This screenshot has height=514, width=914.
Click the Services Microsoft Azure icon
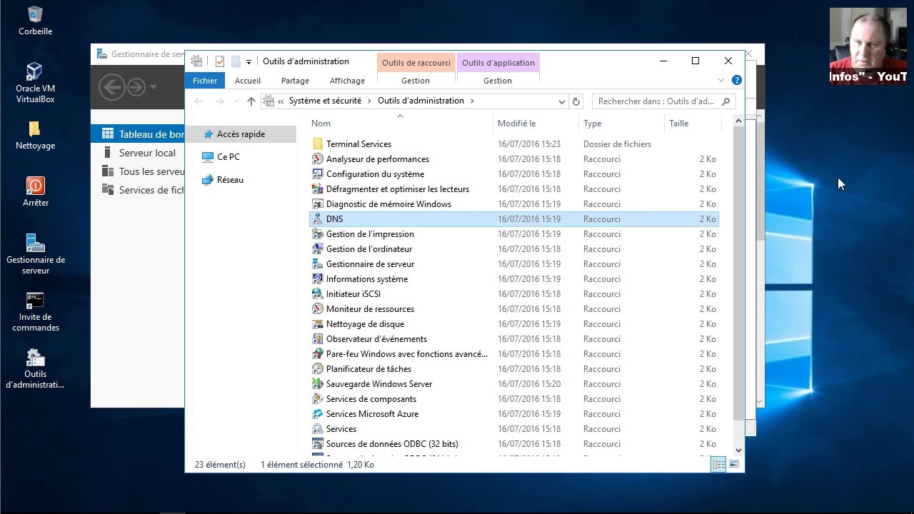[x=318, y=414]
